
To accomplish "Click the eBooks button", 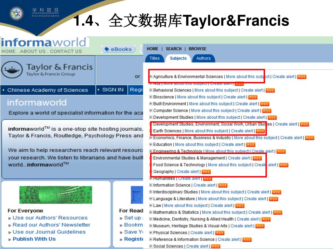I will click(x=118, y=49).
